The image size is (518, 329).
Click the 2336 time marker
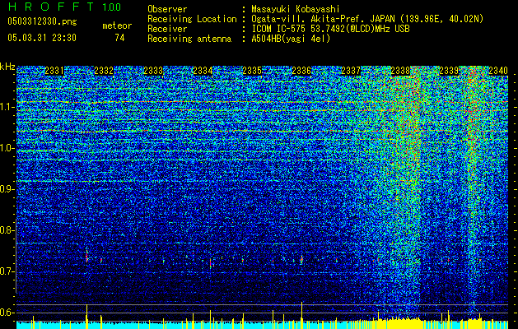pyautogui.click(x=301, y=71)
